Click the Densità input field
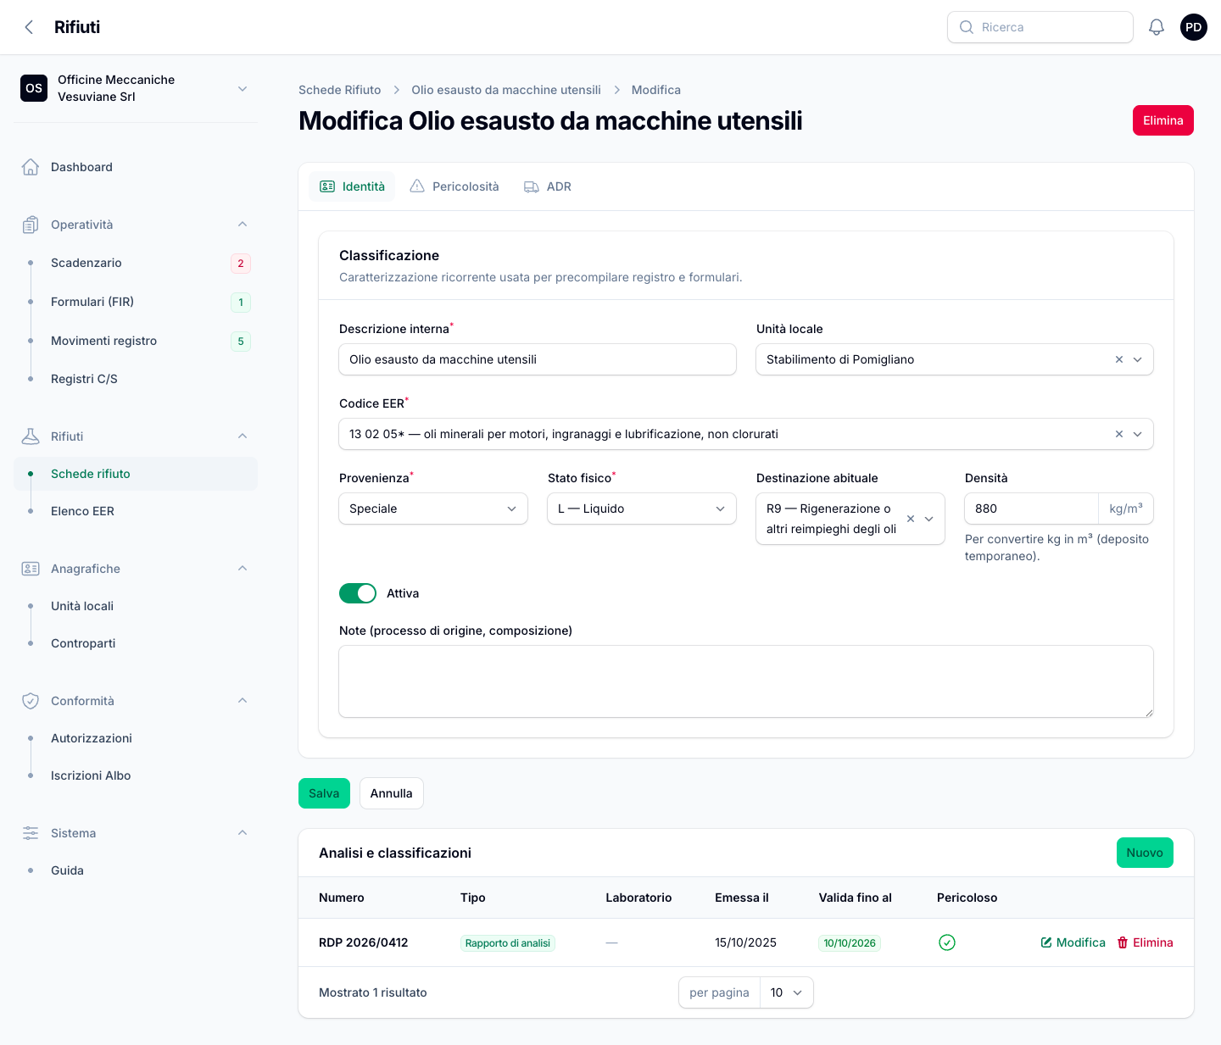 (1031, 509)
